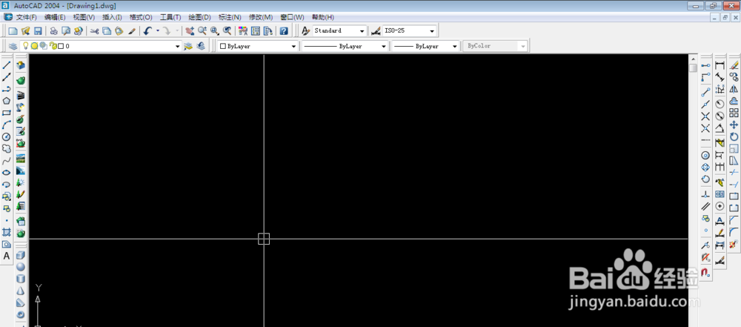Select the Explode modify tool
The width and height of the screenshot is (741, 327).
coord(734,244)
